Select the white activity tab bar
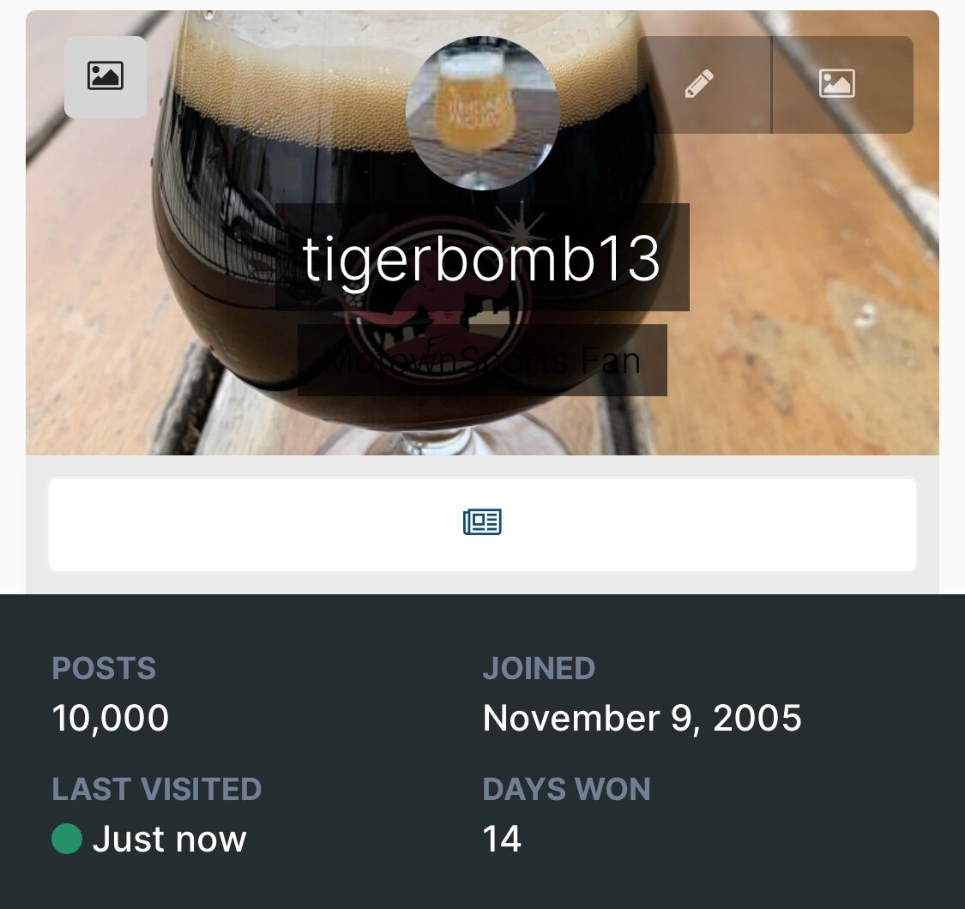This screenshot has width=965, height=909. (x=482, y=524)
